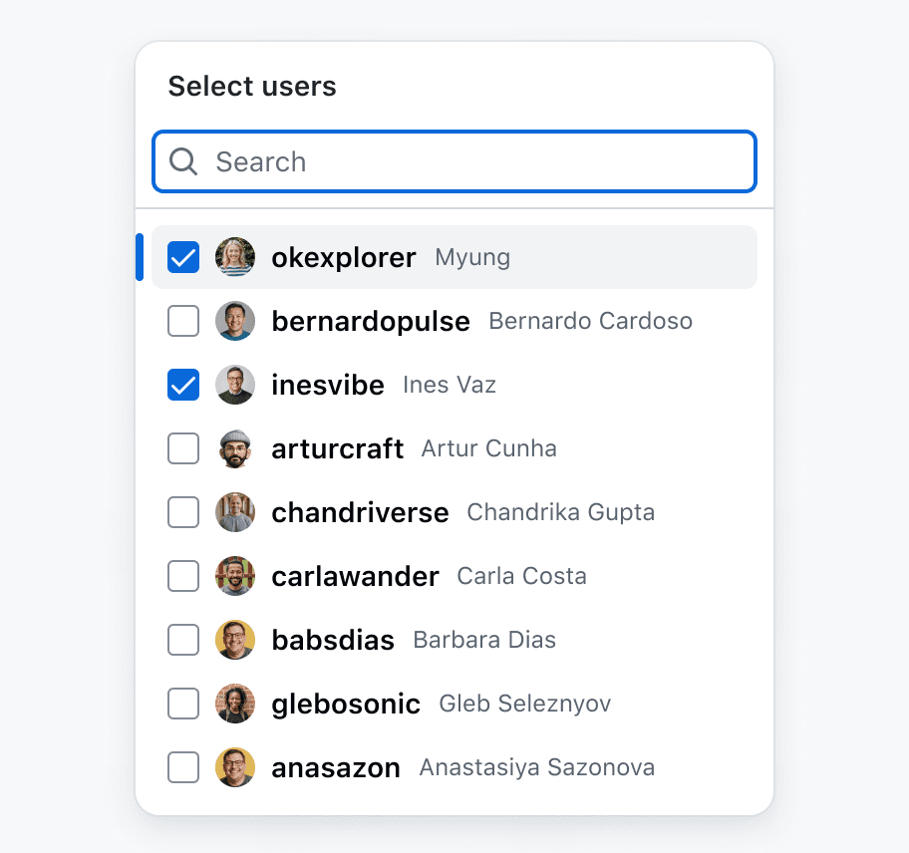The image size is (909, 853).
Task: Select Barbara Dias via her checkbox
Action: pos(183,640)
